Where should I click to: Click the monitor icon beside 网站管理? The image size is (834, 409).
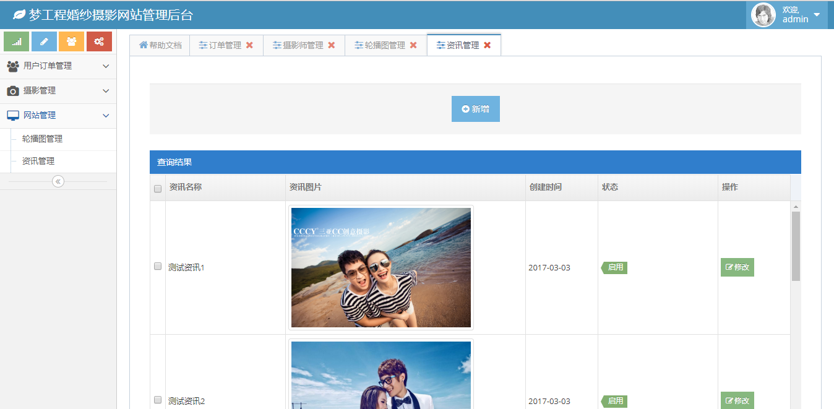[13, 116]
